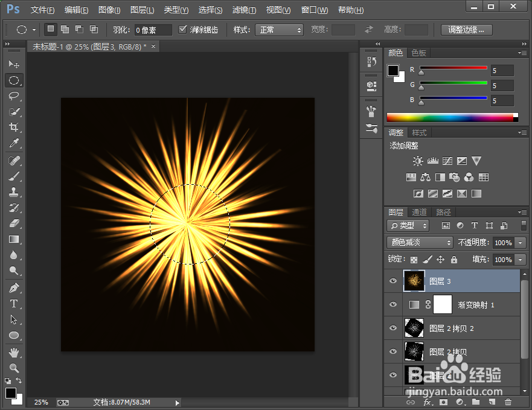Screen dimensions: 532x410
Task: Select the Eraser tool
Action: point(13,223)
